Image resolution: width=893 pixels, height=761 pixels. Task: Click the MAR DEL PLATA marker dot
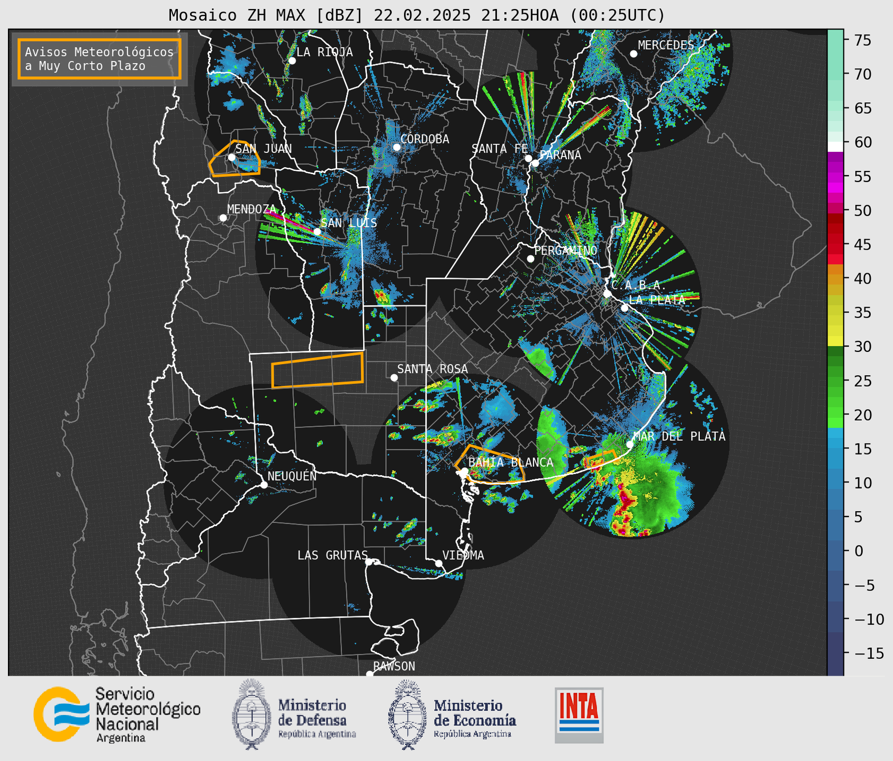(630, 445)
